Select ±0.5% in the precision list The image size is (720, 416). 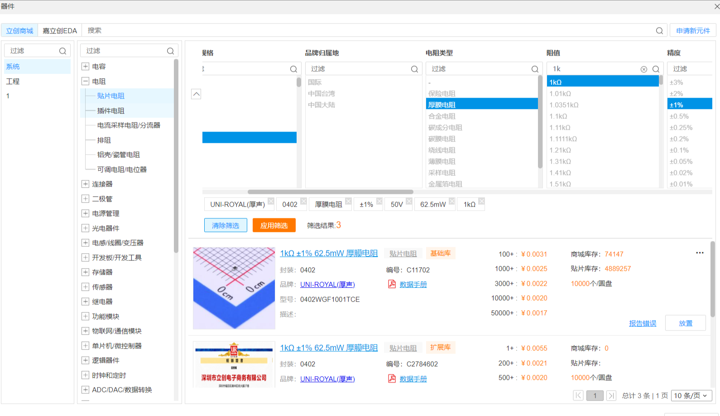click(679, 116)
